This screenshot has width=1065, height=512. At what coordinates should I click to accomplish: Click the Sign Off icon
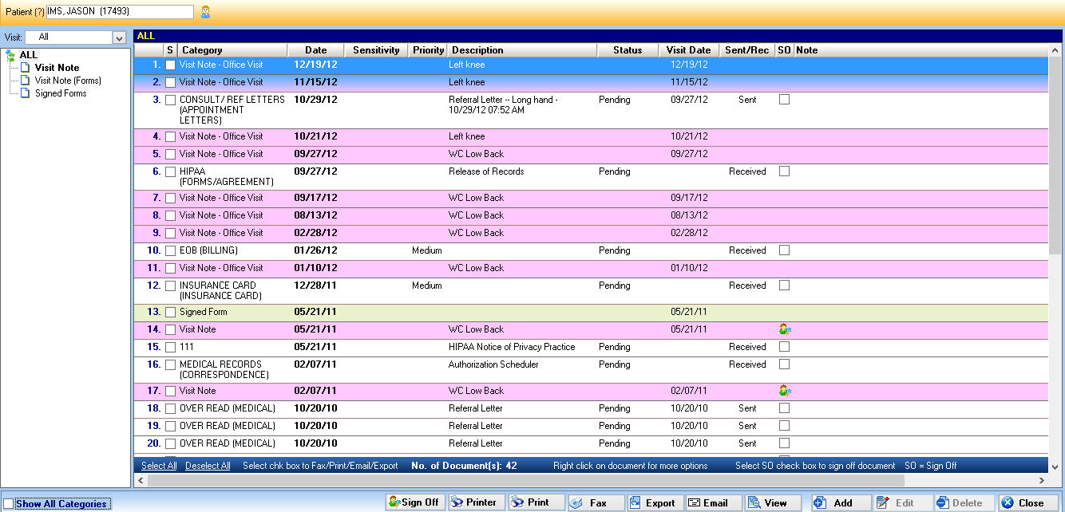click(394, 502)
